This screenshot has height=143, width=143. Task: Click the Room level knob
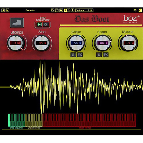pyautogui.click(x=102, y=43)
